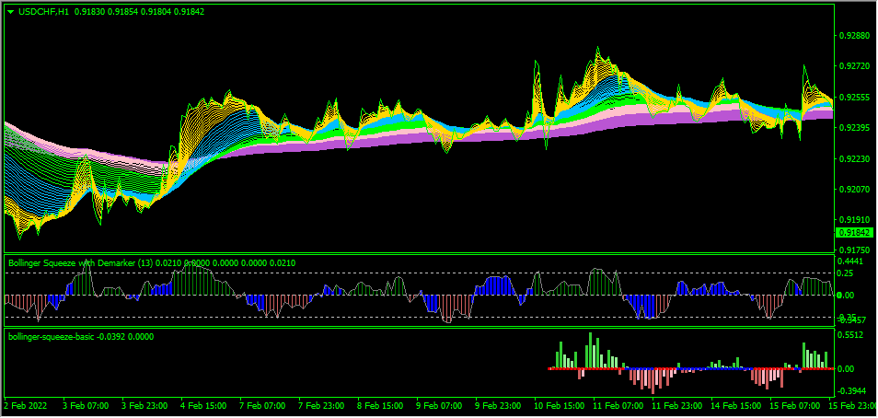Click the 10 Feb 15:00 time label
878x418 pixels.
click(559, 405)
